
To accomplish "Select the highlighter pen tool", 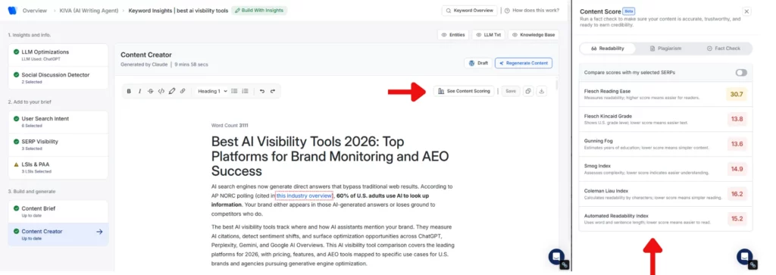I will click(x=172, y=91).
